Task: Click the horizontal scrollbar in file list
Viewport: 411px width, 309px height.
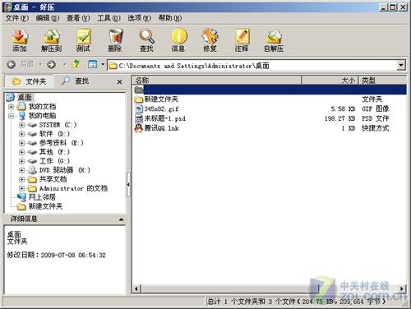Action: 269,288
